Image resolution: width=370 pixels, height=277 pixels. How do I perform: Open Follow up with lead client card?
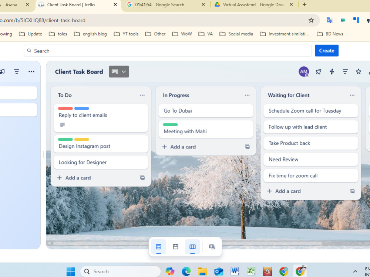pyautogui.click(x=311, y=127)
